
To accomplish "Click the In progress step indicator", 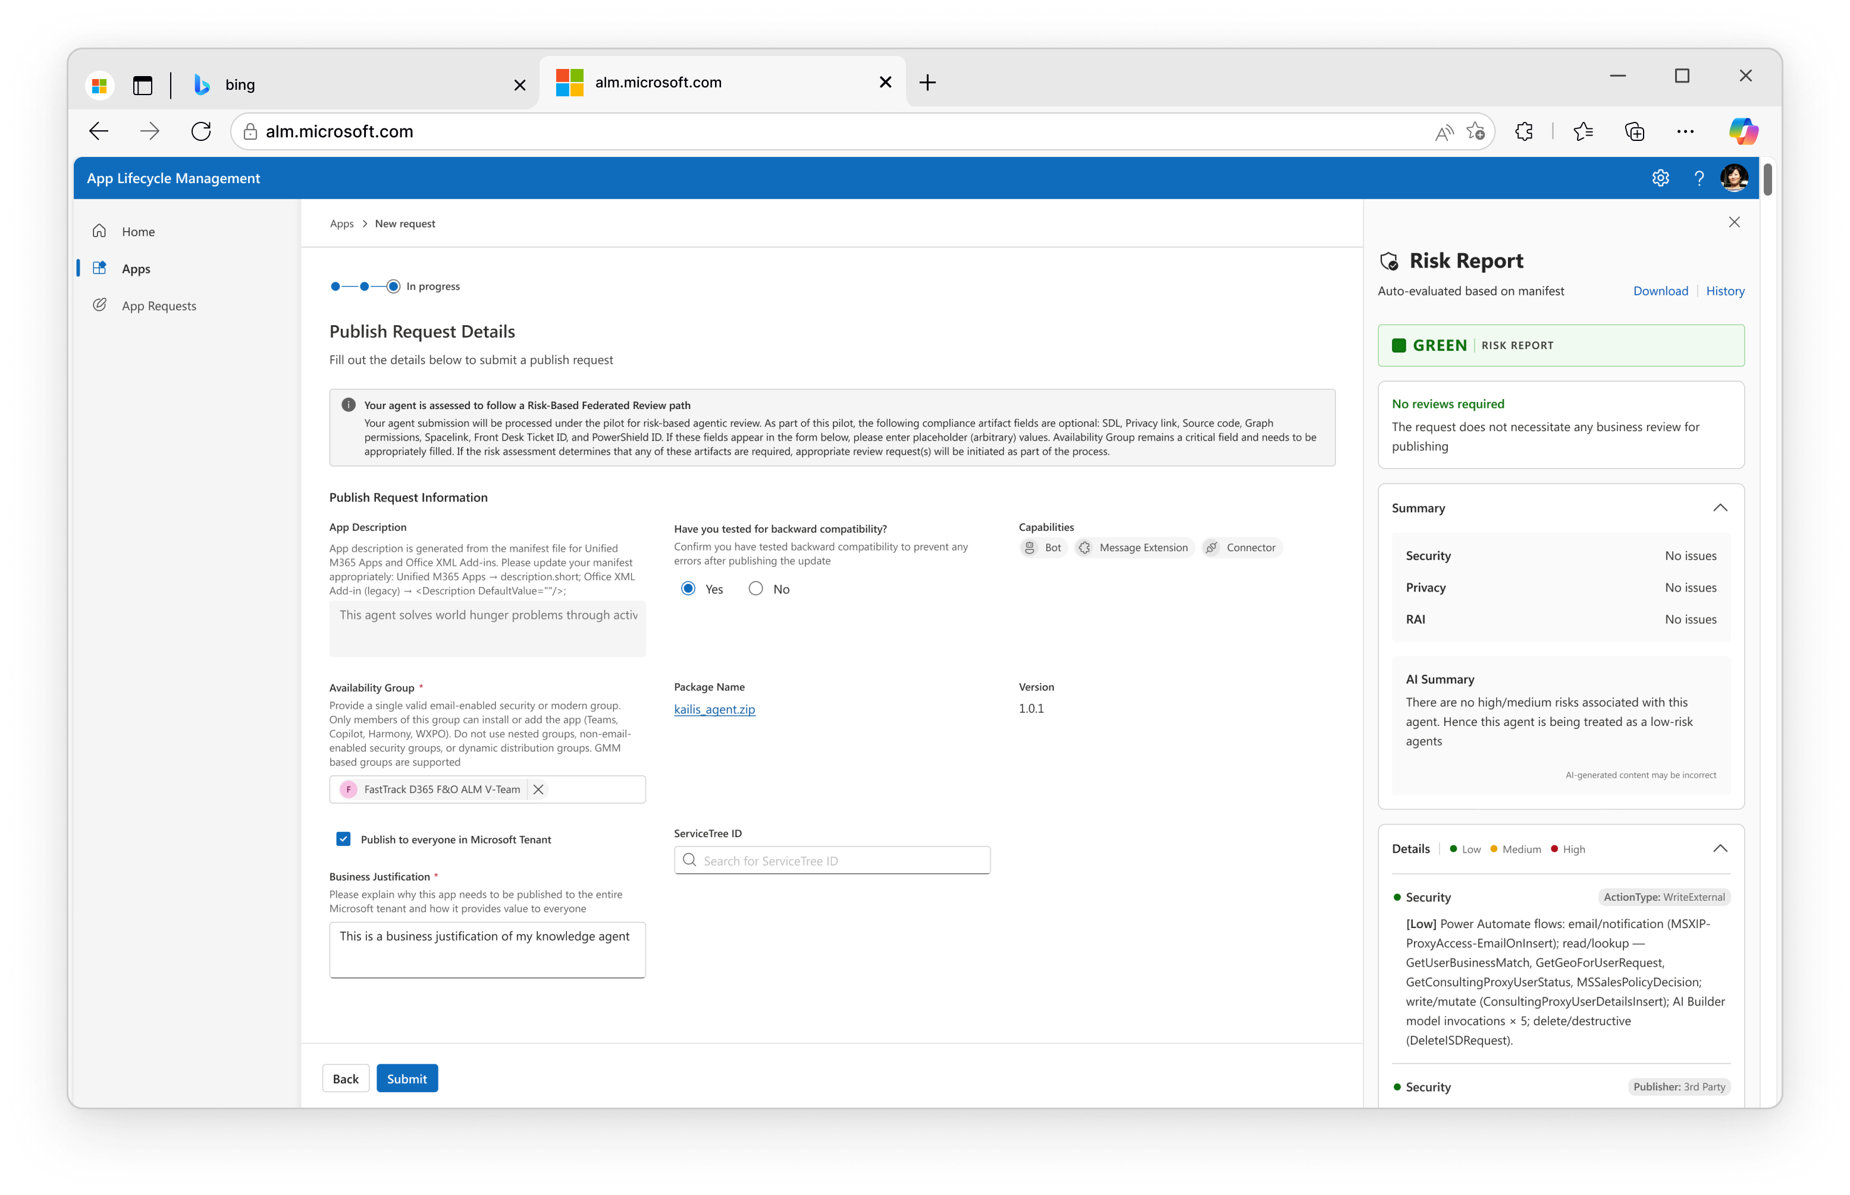I will click(393, 287).
